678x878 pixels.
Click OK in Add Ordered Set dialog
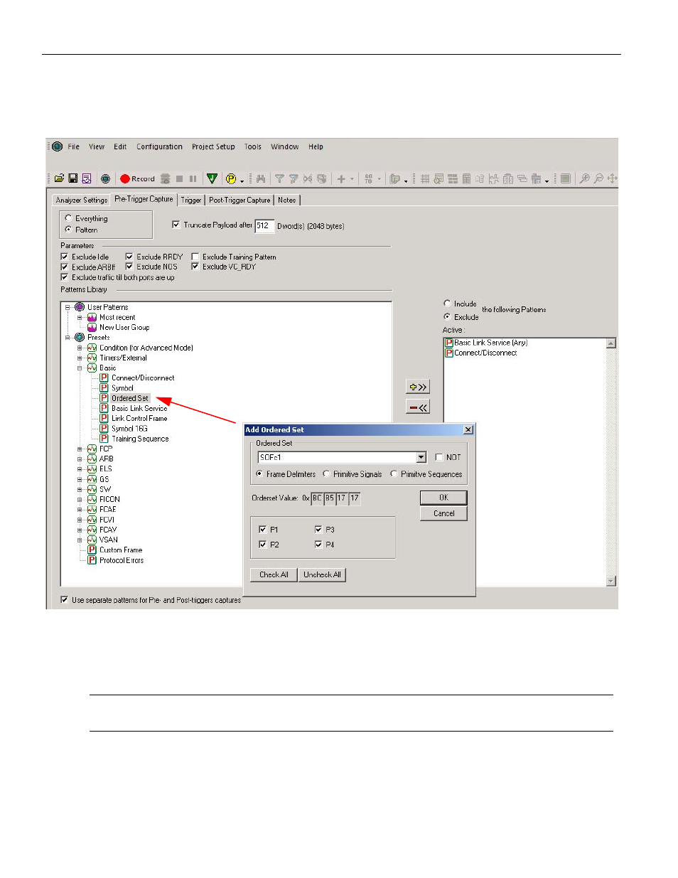point(443,498)
